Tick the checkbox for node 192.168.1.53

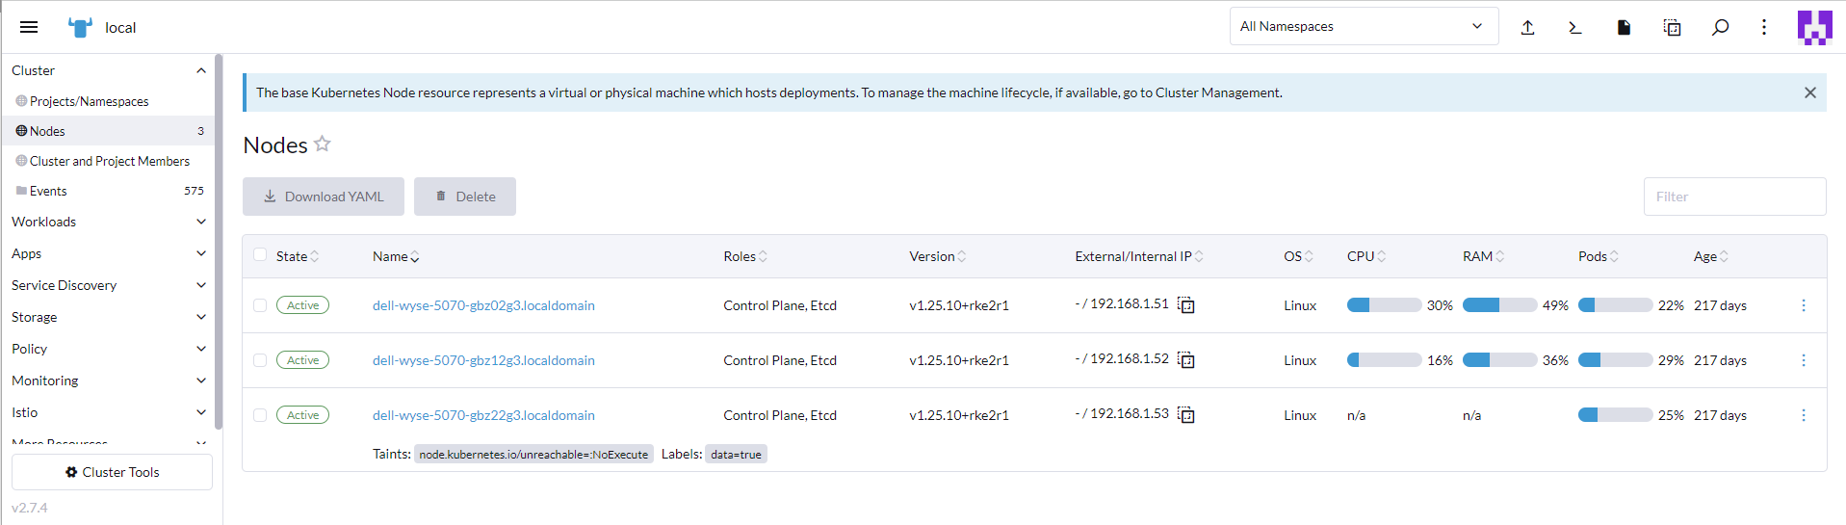[260, 415]
